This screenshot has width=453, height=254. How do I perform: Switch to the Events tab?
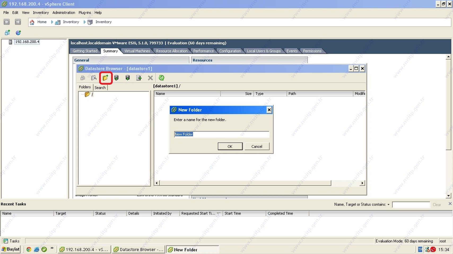coord(292,51)
